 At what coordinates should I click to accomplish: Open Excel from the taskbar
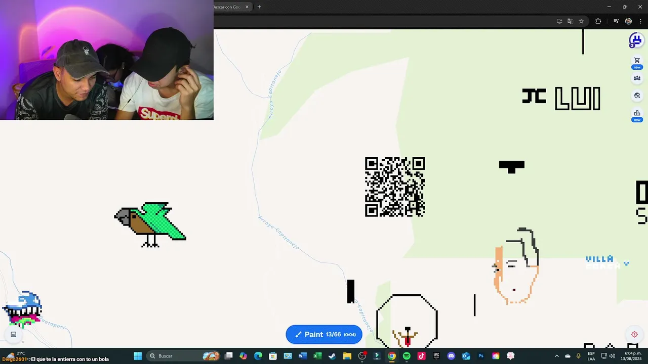pyautogui.click(x=317, y=356)
